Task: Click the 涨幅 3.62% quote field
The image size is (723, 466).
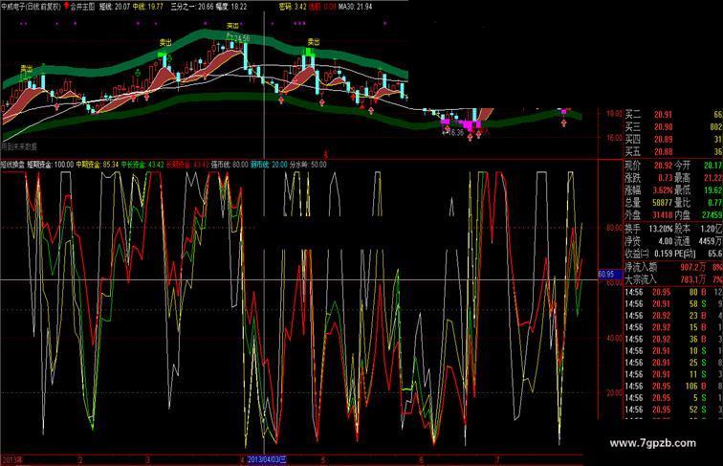Action: click(x=648, y=190)
